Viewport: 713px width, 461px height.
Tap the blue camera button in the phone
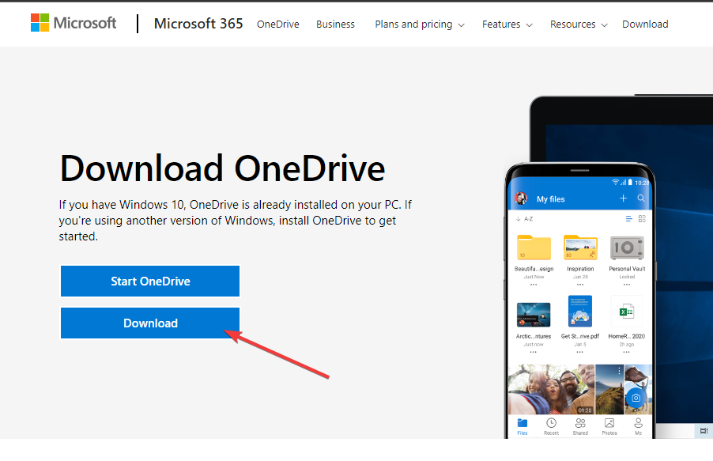click(636, 398)
